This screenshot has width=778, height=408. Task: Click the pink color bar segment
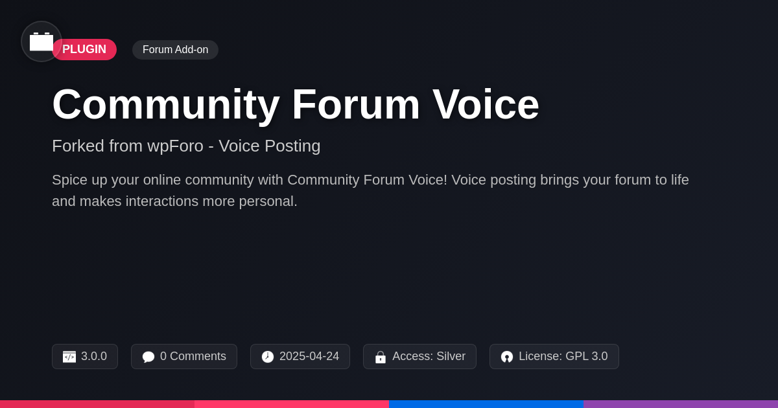[x=292, y=404]
